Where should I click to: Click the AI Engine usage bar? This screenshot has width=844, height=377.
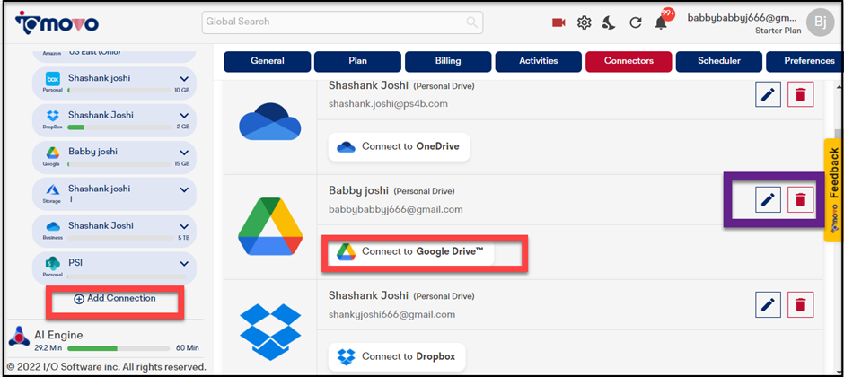tap(119, 348)
